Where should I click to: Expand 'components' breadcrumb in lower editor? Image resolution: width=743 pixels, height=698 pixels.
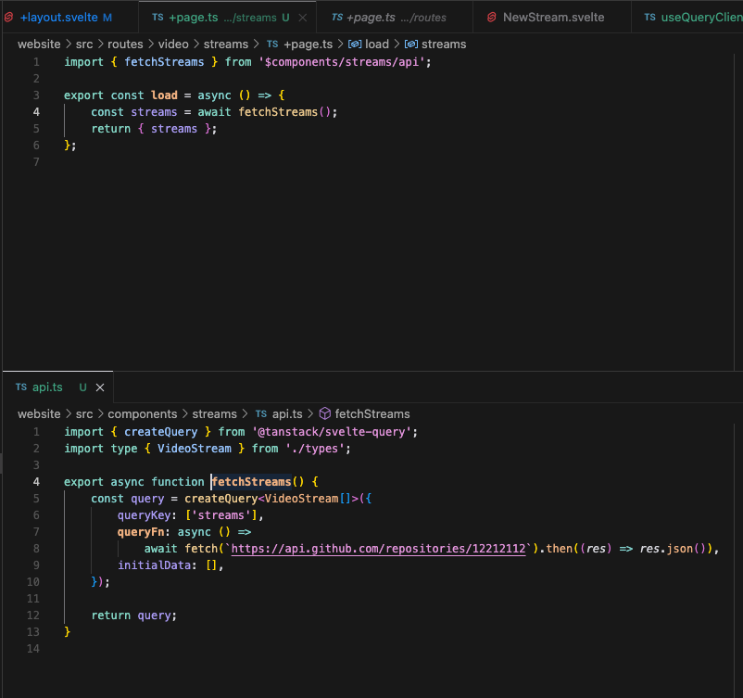point(142,414)
